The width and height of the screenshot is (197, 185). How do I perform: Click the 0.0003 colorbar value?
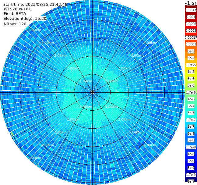tap(191, 30)
